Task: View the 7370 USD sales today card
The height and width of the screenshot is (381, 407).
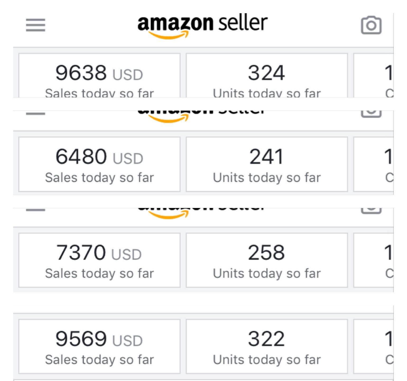Action: pos(99,260)
